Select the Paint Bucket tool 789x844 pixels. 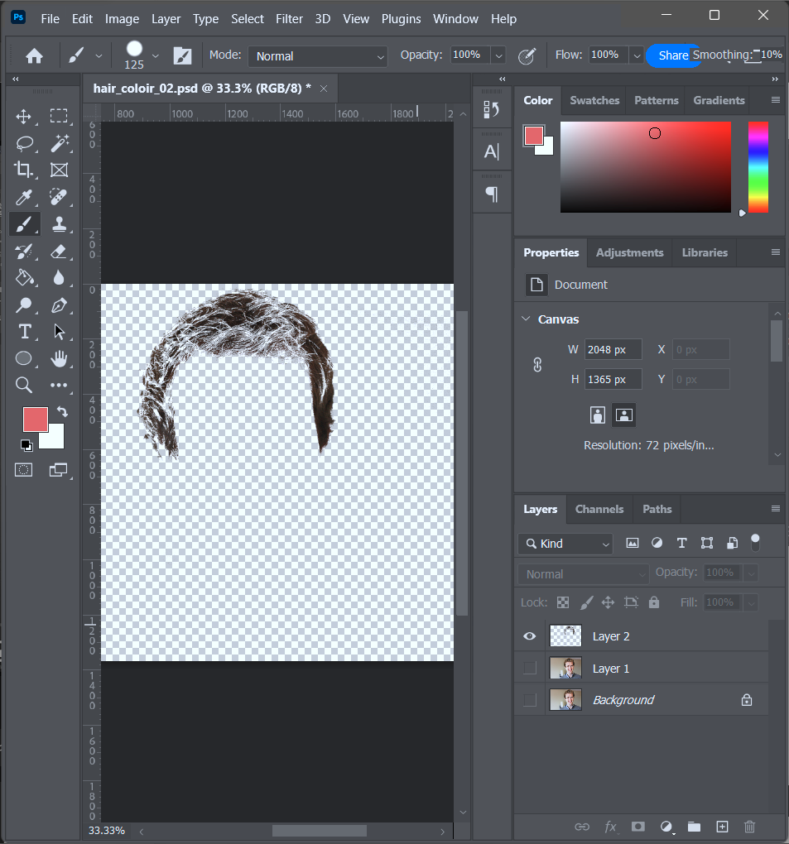[x=24, y=278]
